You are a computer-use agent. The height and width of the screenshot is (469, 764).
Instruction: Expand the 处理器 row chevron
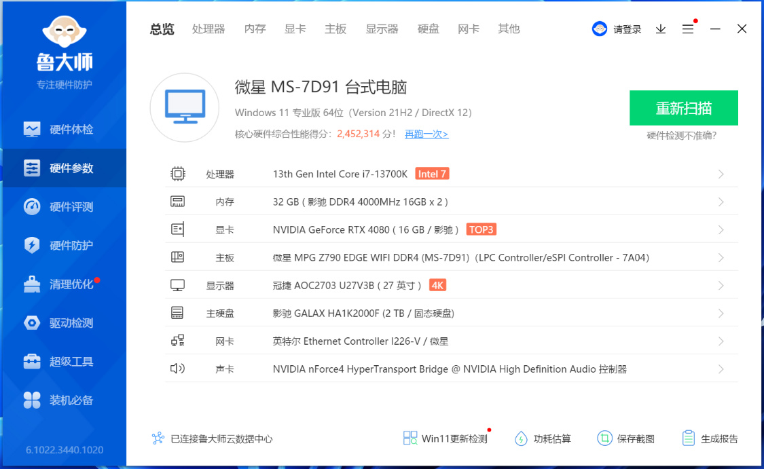point(721,174)
